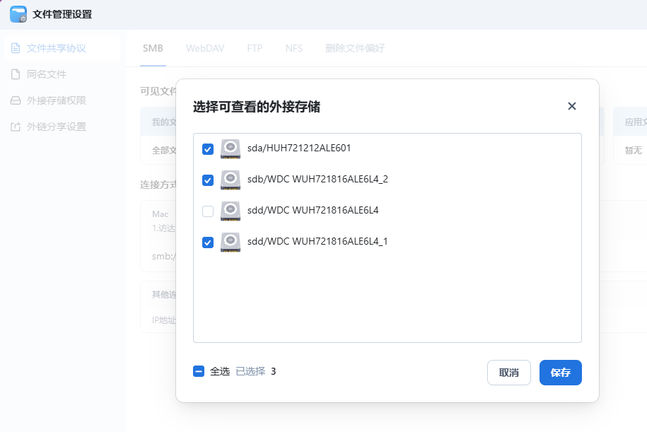Click the 文件共享协议 document icon

coord(16,48)
